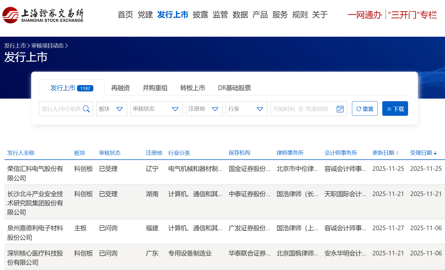Click the Shanghai Stock Exchange logo
The width and height of the screenshot is (445, 270).
(43, 15)
